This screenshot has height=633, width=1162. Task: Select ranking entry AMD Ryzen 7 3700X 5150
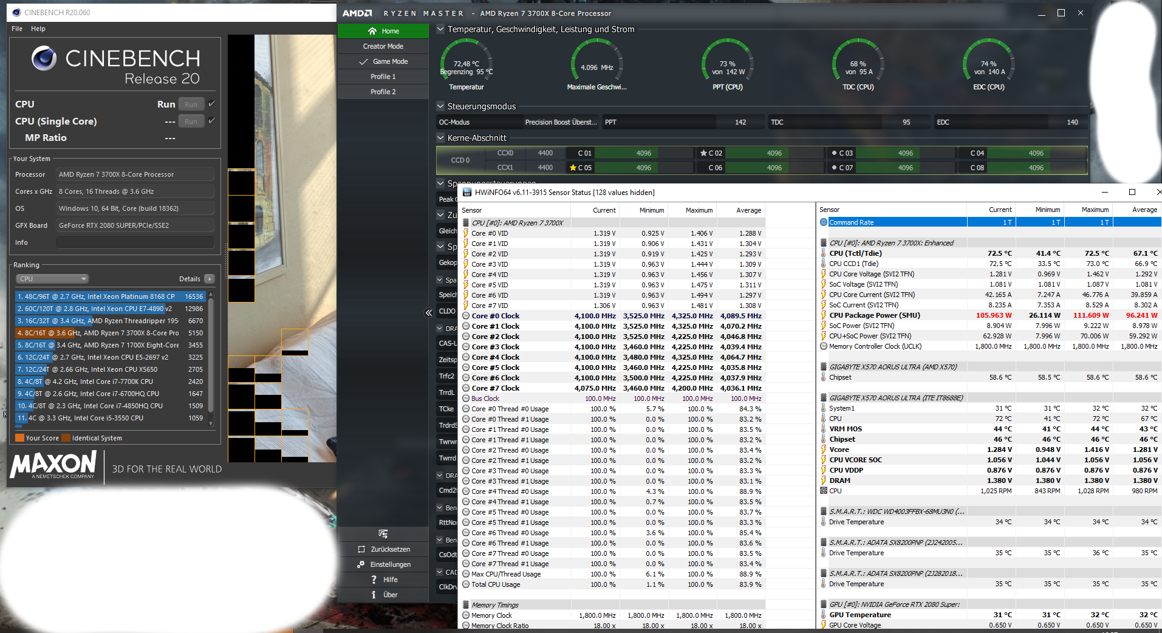click(x=111, y=333)
